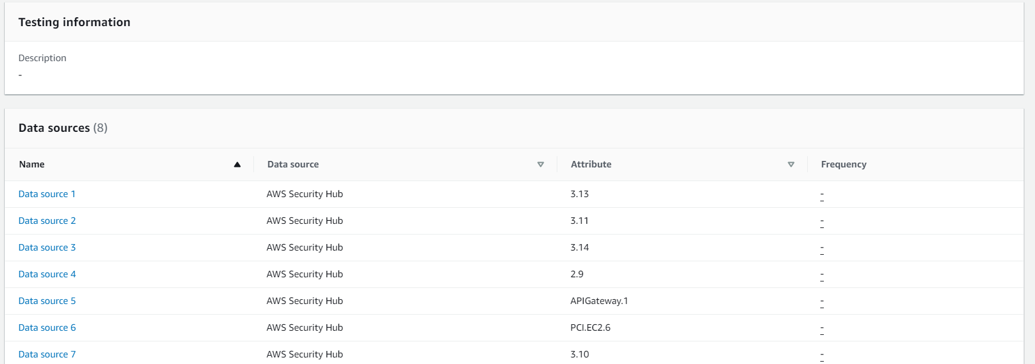Image resolution: width=1035 pixels, height=364 pixels.
Task: Click AWS Security Hub in Data source 3 row
Action: click(x=305, y=248)
